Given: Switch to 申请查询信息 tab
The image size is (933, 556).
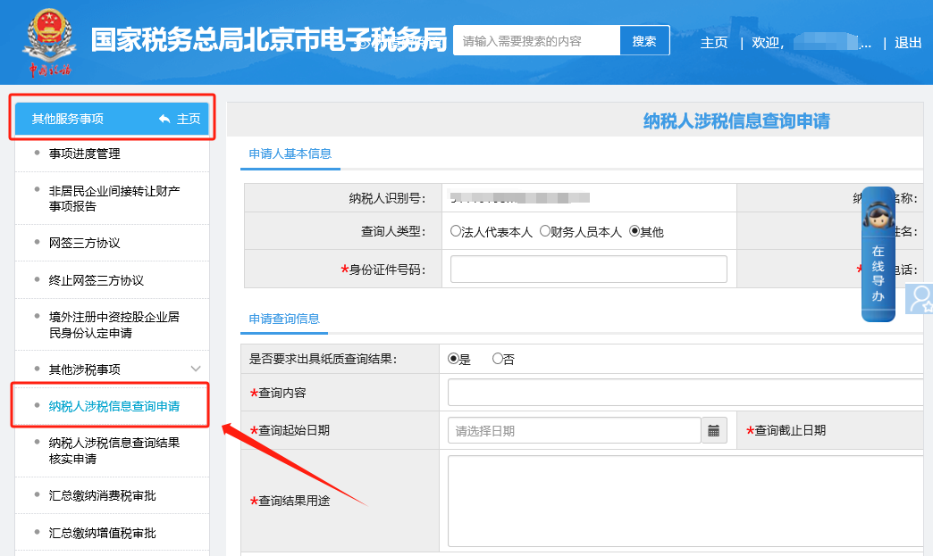Looking at the screenshot, I should pos(284,319).
